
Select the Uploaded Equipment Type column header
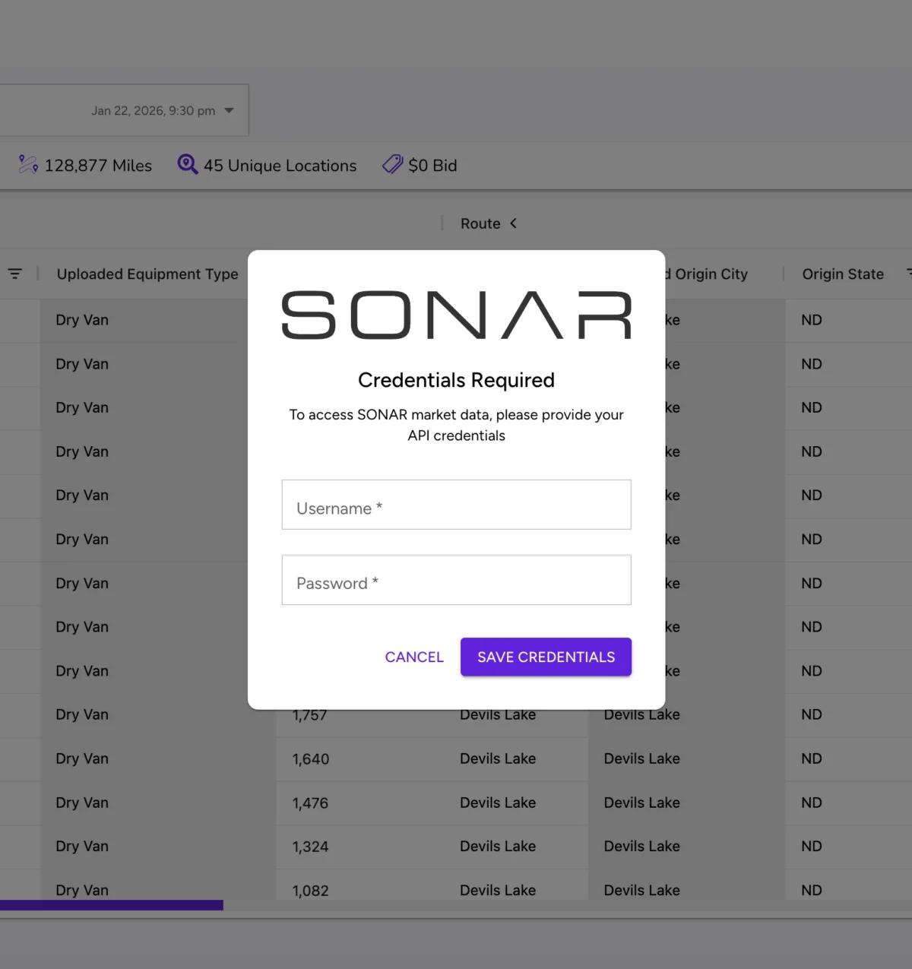[147, 274]
